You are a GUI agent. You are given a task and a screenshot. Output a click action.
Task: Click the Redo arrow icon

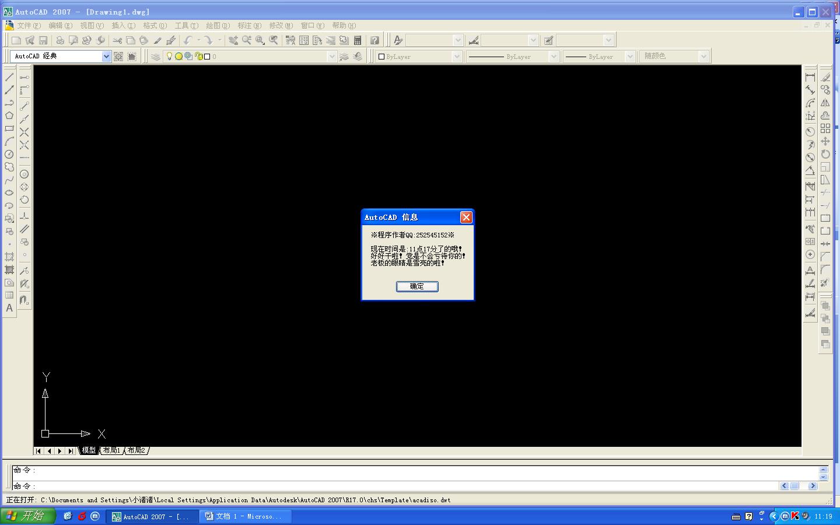[x=208, y=40]
